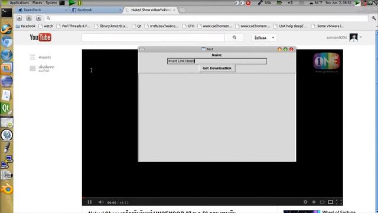Open the Perl Threads bookmark
Viewport: 378px width, 213px height.
coord(73,26)
